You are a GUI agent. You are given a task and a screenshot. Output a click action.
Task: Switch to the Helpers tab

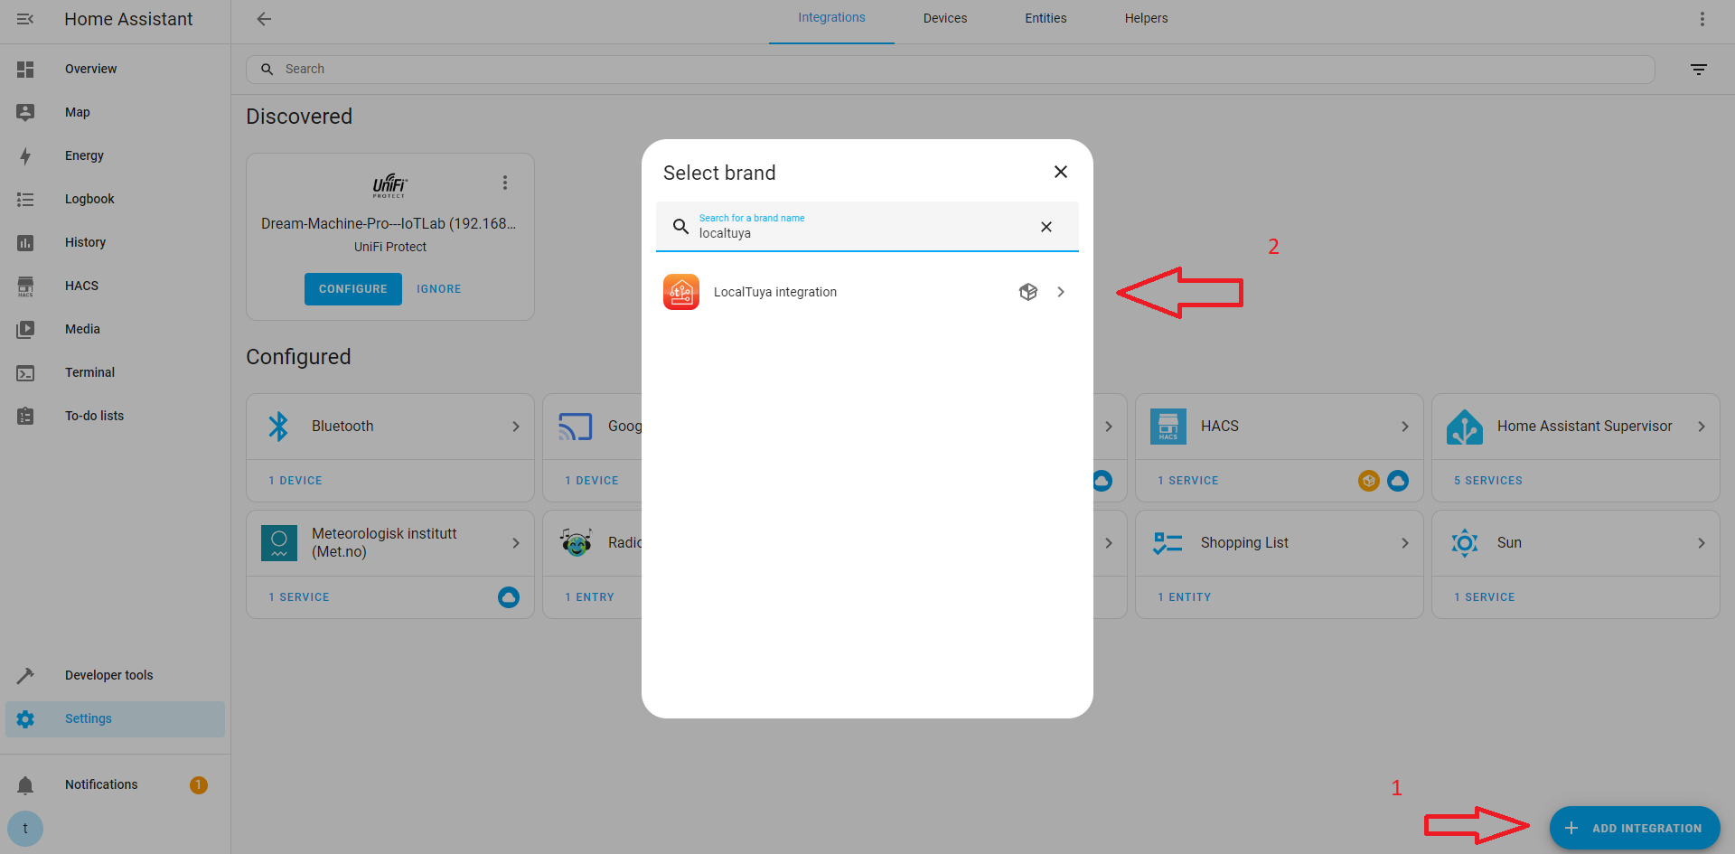[1145, 19]
